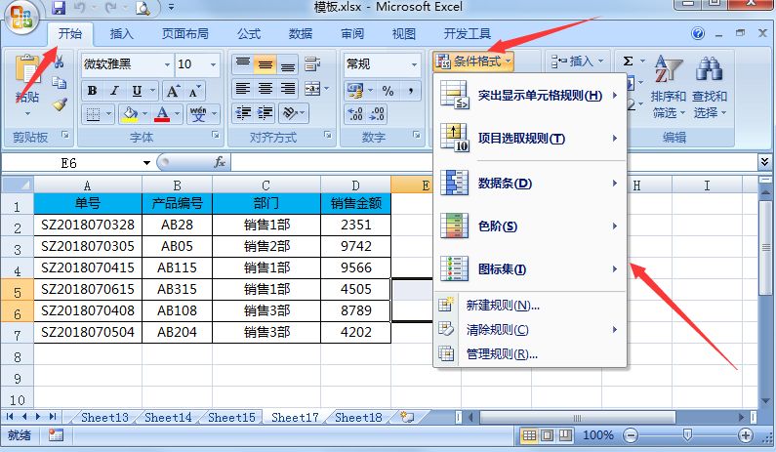Open the font name dropdown 微软雅黑
The width and height of the screenshot is (776, 452).
point(167,64)
